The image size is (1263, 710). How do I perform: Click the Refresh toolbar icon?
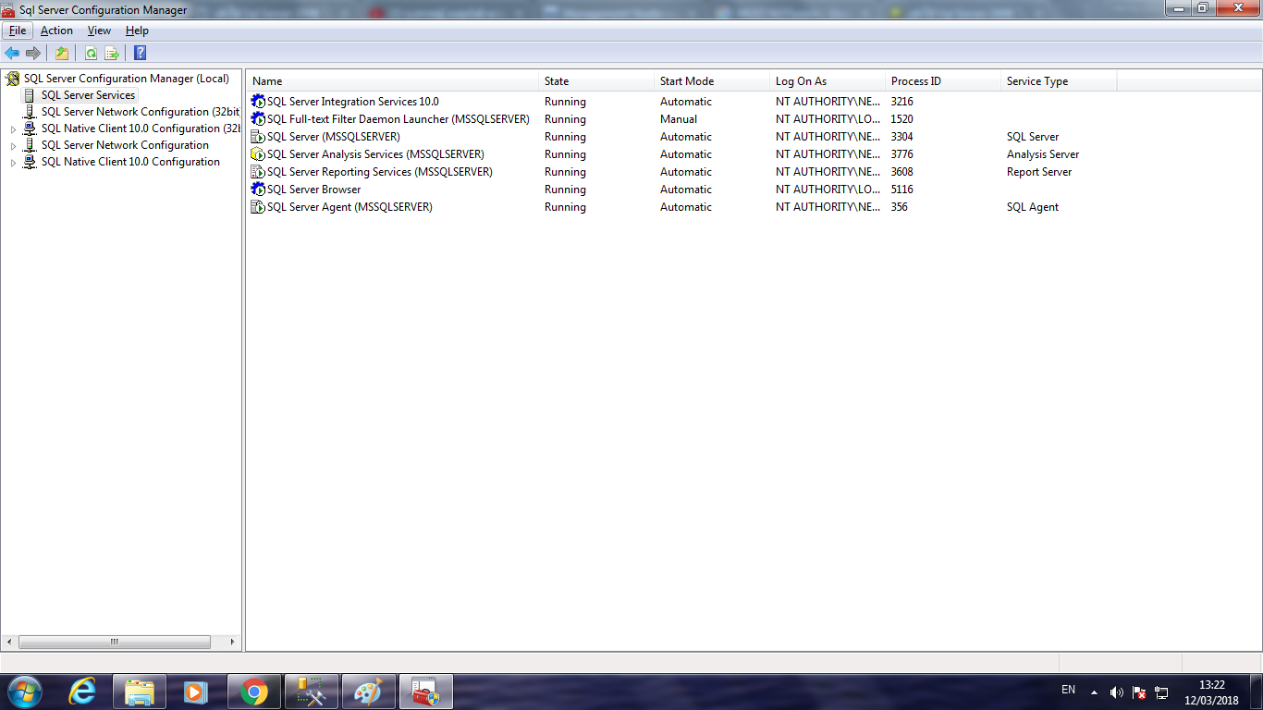[x=91, y=53]
